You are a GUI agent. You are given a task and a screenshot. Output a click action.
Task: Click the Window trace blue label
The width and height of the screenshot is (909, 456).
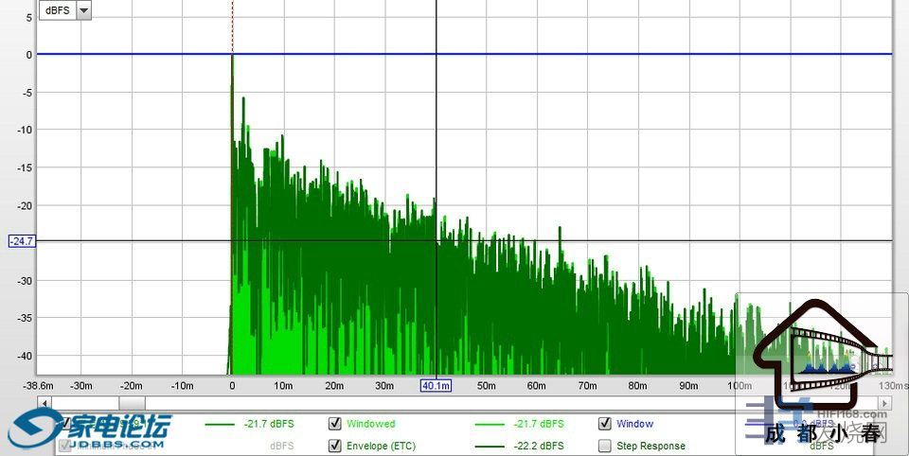634,424
